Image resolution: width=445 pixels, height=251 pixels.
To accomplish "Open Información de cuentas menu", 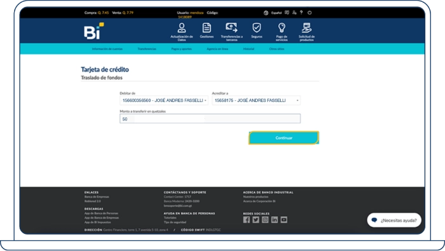I will click(x=107, y=49).
